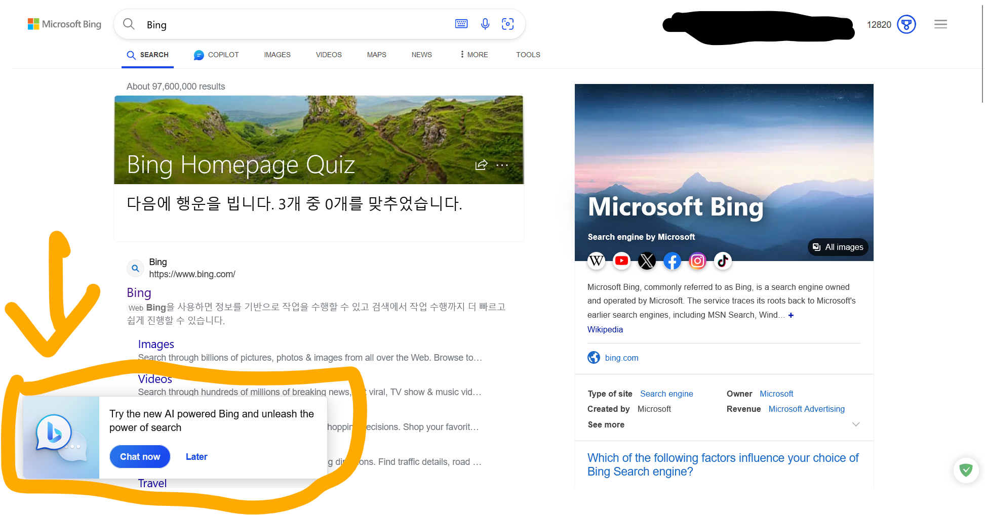Click the TikTok icon for Bing

point(722,261)
